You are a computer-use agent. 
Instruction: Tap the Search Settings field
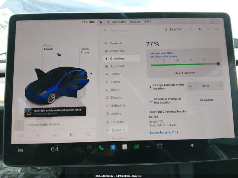tap(119, 30)
